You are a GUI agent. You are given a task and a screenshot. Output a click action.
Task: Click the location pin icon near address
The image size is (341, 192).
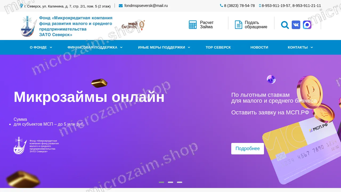(21, 6)
